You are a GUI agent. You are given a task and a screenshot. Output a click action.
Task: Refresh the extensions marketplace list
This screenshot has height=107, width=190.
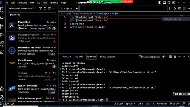tap(45, 8)
